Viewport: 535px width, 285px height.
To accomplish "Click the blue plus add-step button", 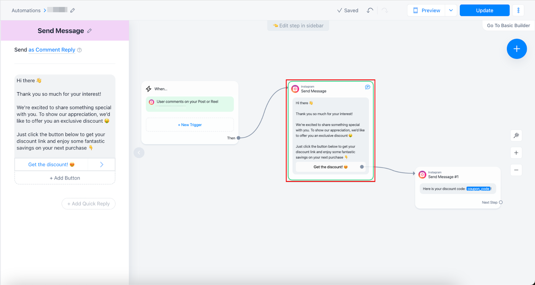I will click(517, 49).
